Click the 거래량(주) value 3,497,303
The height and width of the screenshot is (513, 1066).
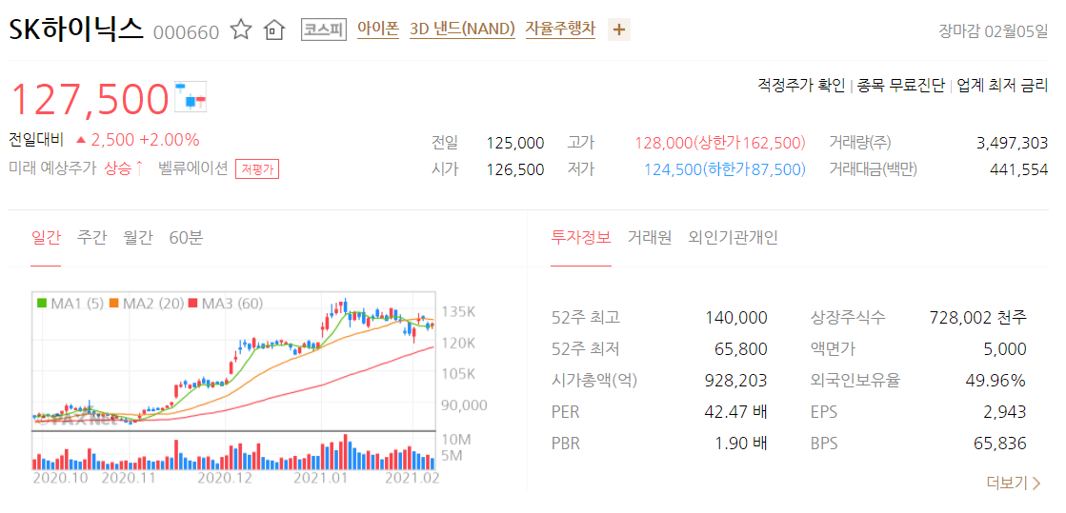1012,143
